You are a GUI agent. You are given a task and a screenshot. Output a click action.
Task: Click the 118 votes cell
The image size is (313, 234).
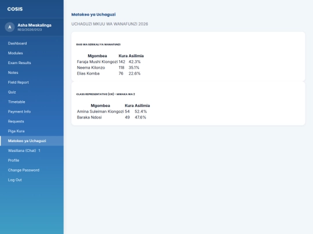121,68
